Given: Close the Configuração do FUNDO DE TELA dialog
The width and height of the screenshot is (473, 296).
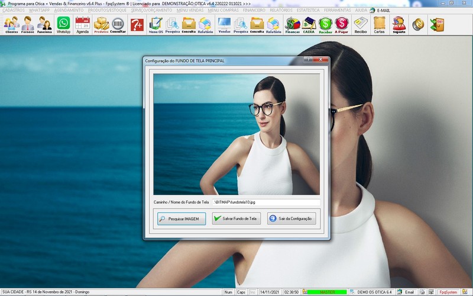Looking at the screenshot, I should point(320,59).
